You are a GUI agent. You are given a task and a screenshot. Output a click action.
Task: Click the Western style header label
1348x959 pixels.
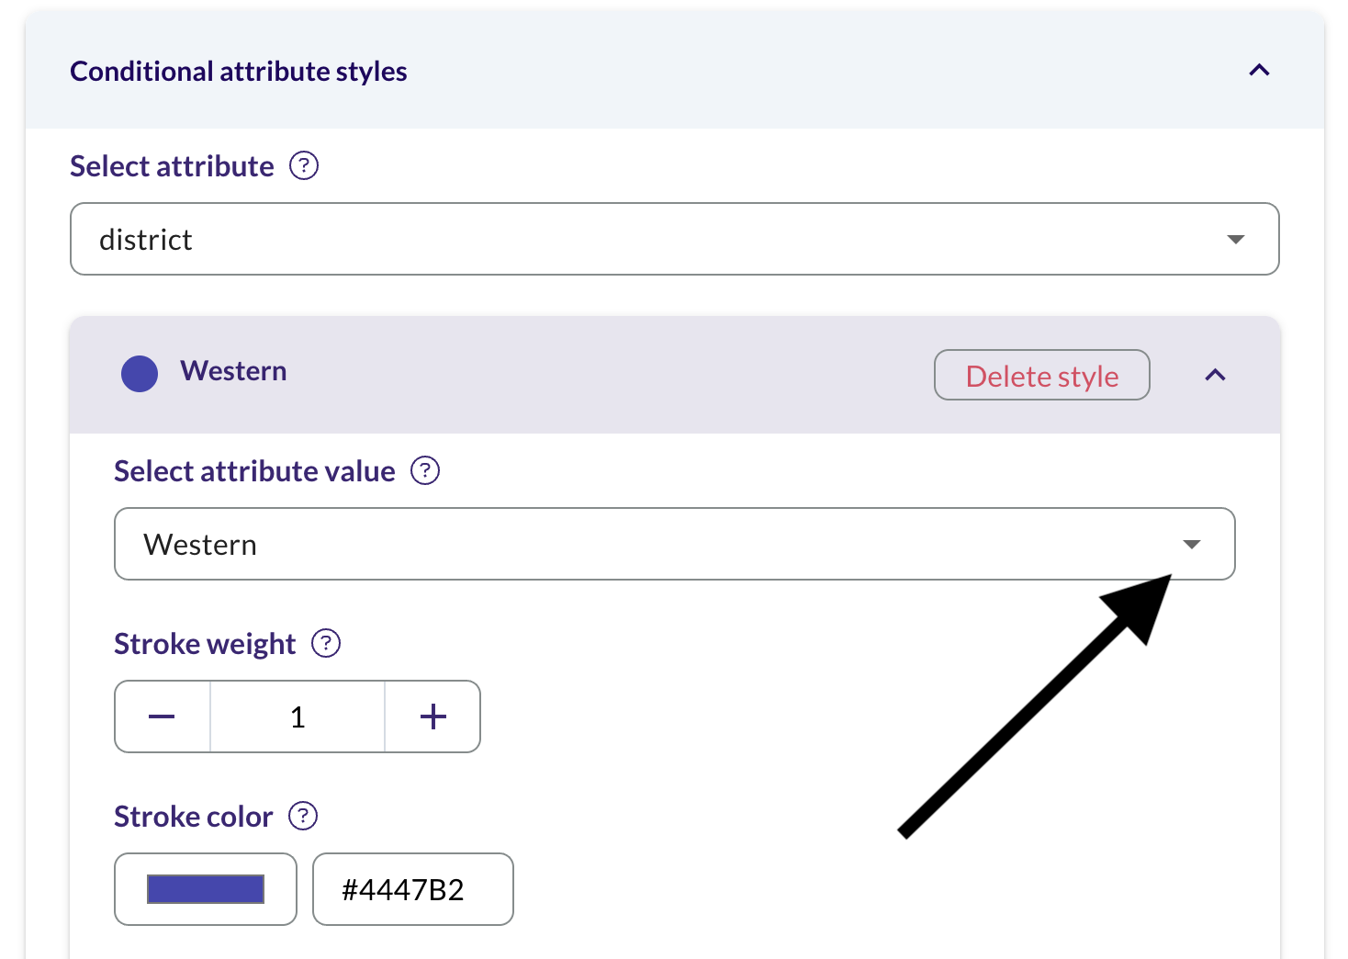[x=233, y=371]
